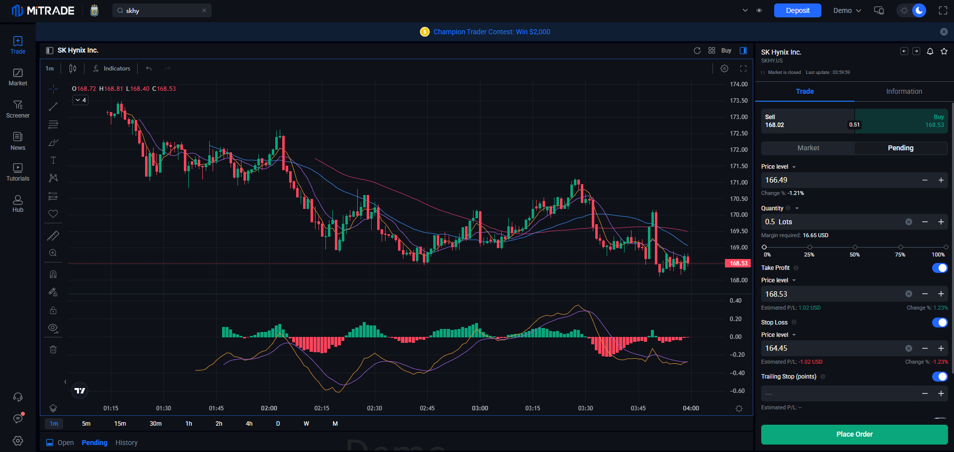
Task: Collapse the indicator legend showing 4
Action: (x=80, y=100)
